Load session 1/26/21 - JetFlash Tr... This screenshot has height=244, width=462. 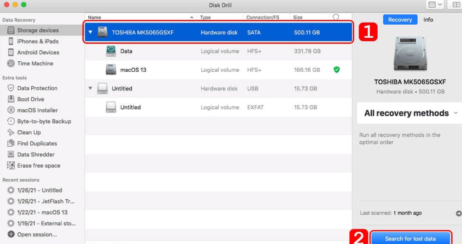pos(45,201)
